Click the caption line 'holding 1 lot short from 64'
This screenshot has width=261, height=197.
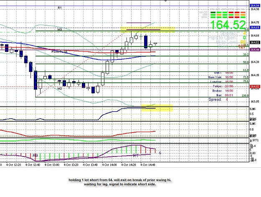[120, 180]
